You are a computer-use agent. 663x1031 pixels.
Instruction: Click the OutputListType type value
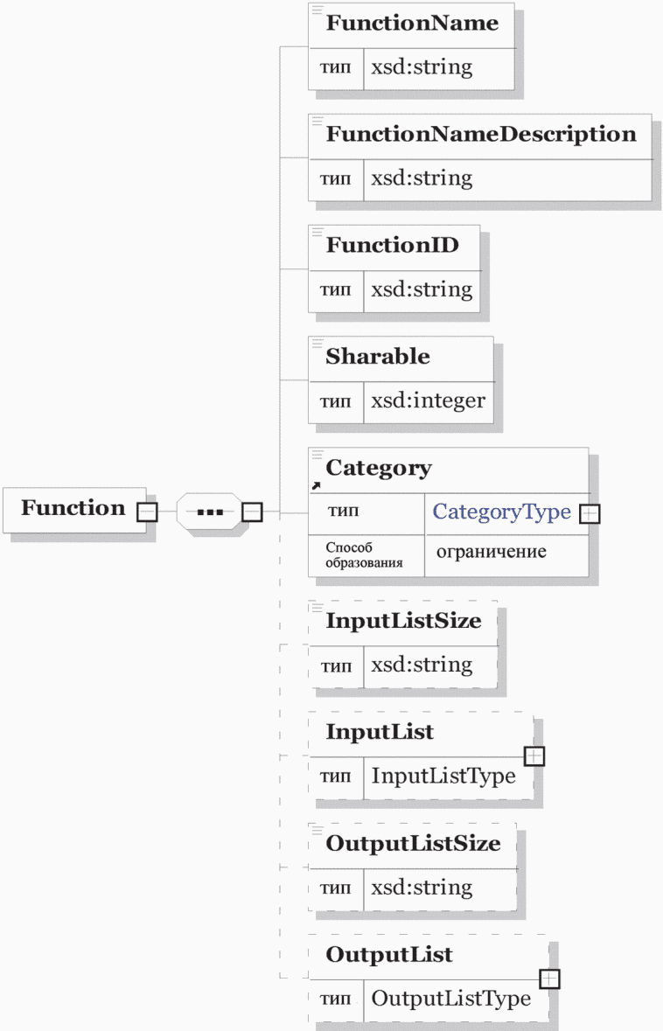pyautogui.click(x=450, y=999)
